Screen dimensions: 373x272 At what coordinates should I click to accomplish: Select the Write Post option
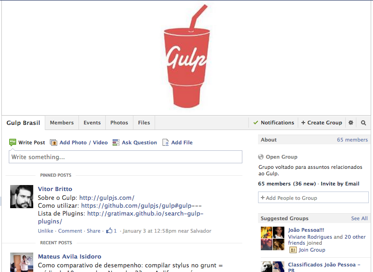tap(32, 142)
